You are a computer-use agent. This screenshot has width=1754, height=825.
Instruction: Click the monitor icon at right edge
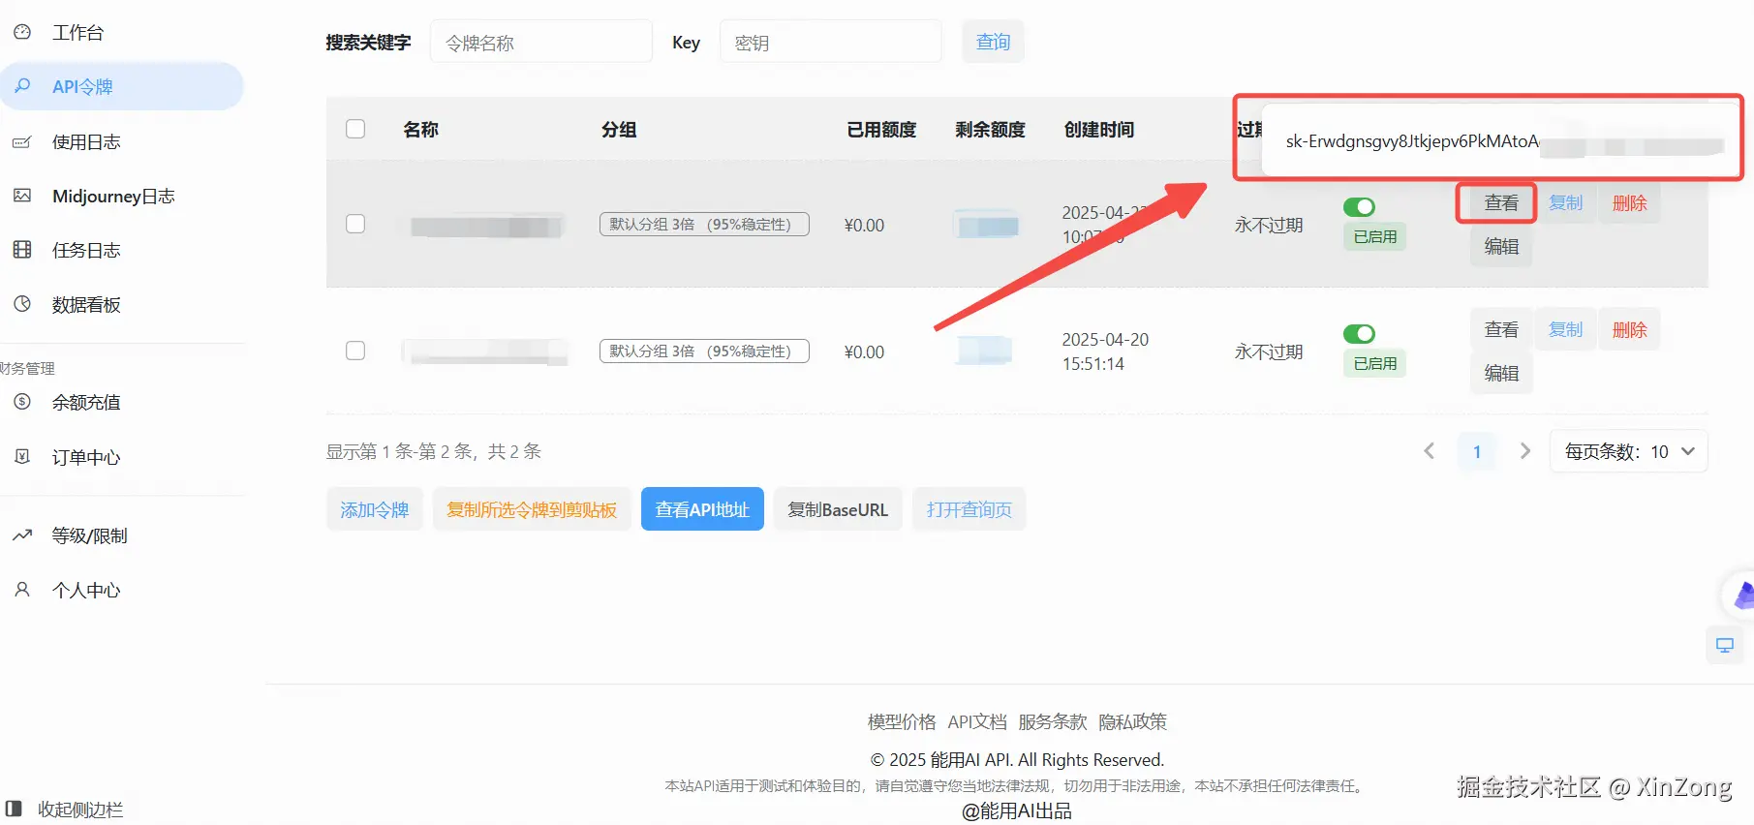(x=1725, y=645)
